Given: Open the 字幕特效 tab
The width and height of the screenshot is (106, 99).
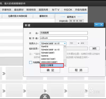Looking at the screenshot, I should 7,10.
